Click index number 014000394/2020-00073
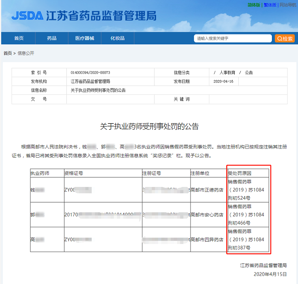This screenshot has height=284, width=298. 90,73
